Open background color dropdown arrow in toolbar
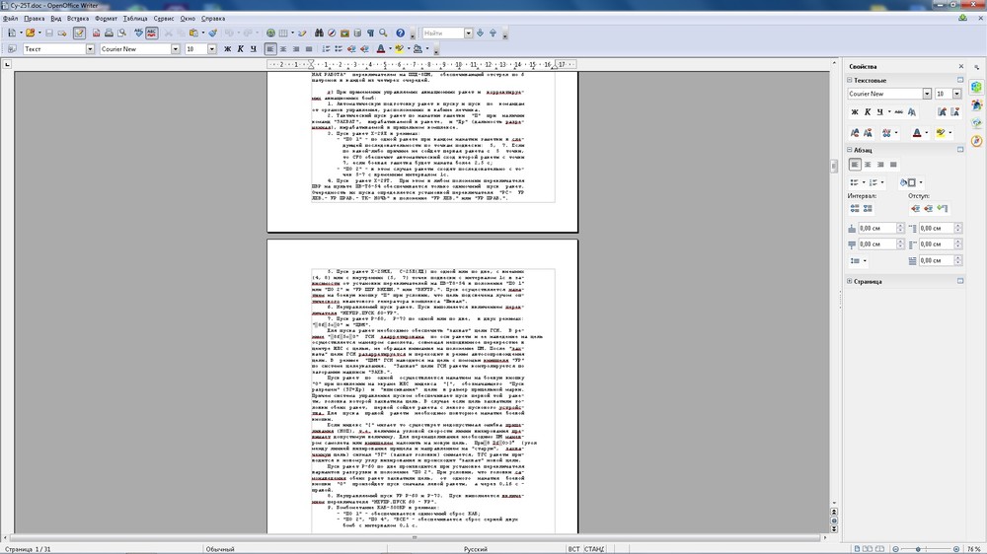Image resolution: width=987 pixels, height=554 pixels. coord(426,49)
